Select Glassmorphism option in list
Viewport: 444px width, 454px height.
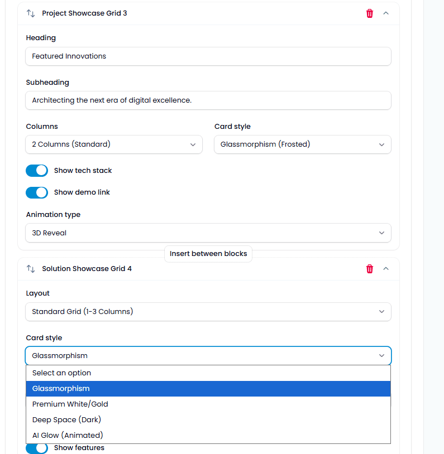(208, 389)
